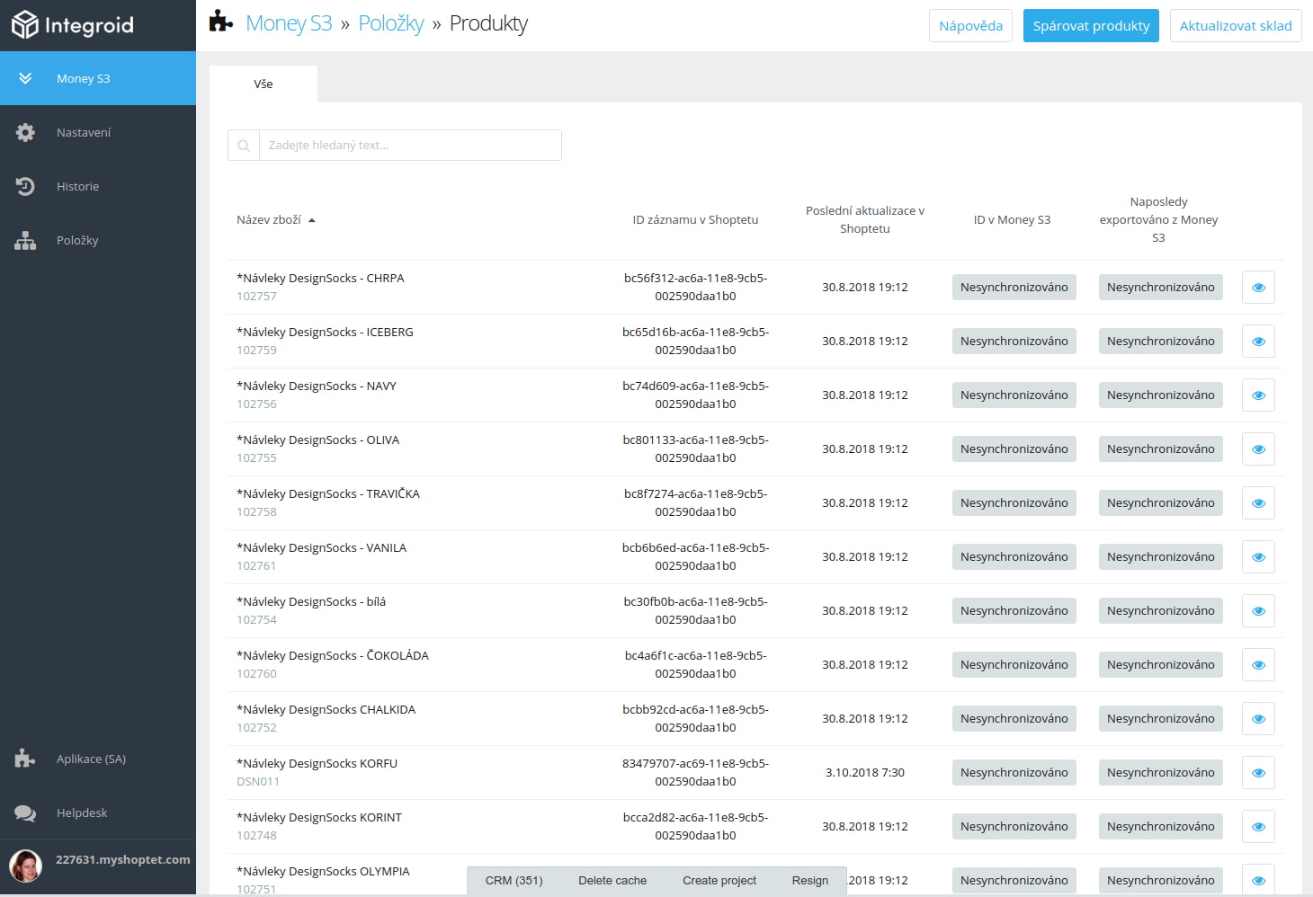Select product code 102755

coord(256,458)
